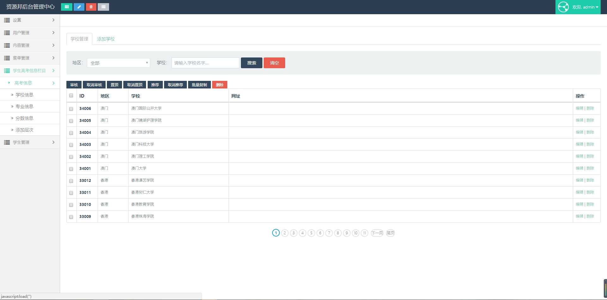Click the green list icon beside 学生高考信息栏目

[7, 71]
